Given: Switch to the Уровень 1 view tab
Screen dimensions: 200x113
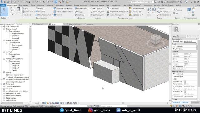Looking at the screenshot, I should 39,24.
